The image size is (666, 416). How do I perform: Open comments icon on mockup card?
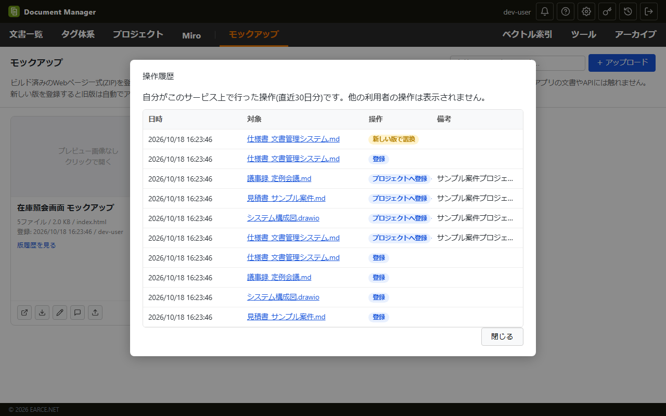point(78,313)
